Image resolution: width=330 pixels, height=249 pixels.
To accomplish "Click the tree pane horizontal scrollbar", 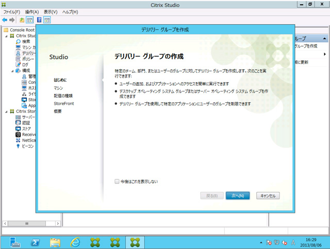I will (x=26, y=223).
